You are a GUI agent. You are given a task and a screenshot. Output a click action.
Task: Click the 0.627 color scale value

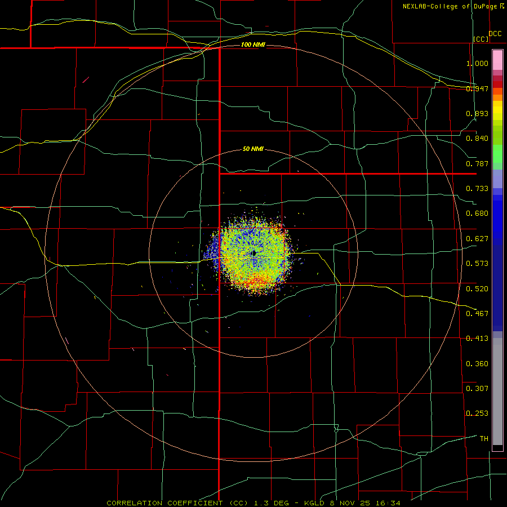(x=477, y=239)
